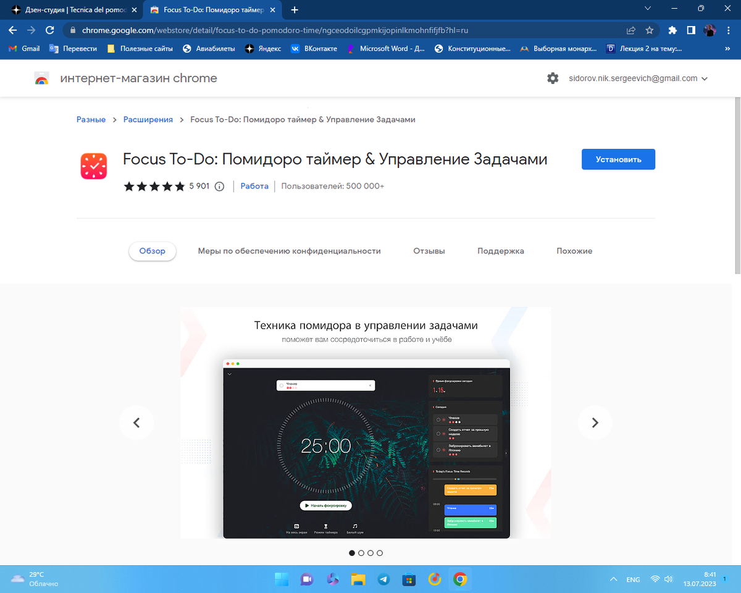Open the Copilot-style swirl icon in taskbar
Viewport: 741px width, 593px height.
coord(333,579)
